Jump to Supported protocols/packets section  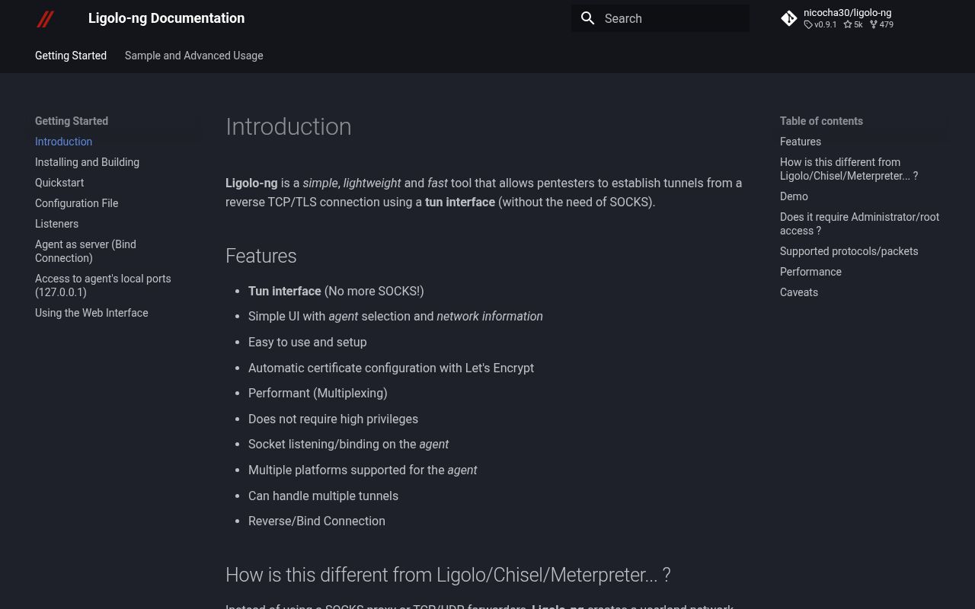click(849, 251)
